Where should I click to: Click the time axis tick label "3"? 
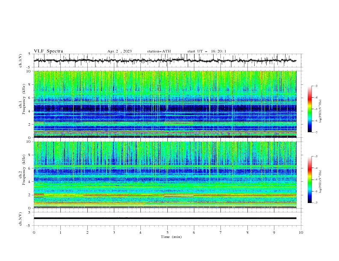(114, 232)
